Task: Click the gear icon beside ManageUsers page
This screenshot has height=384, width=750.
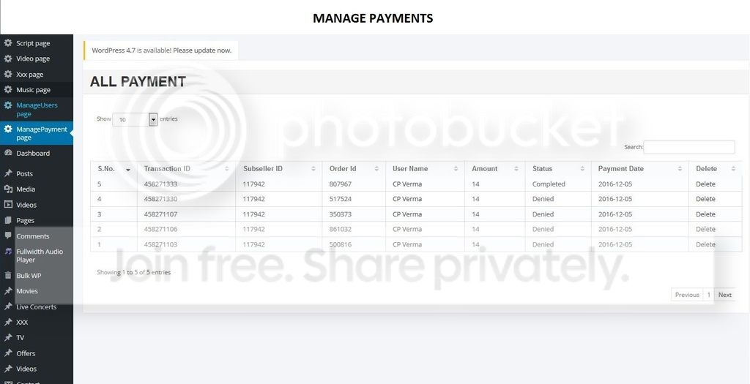Action: click(7, 105)
